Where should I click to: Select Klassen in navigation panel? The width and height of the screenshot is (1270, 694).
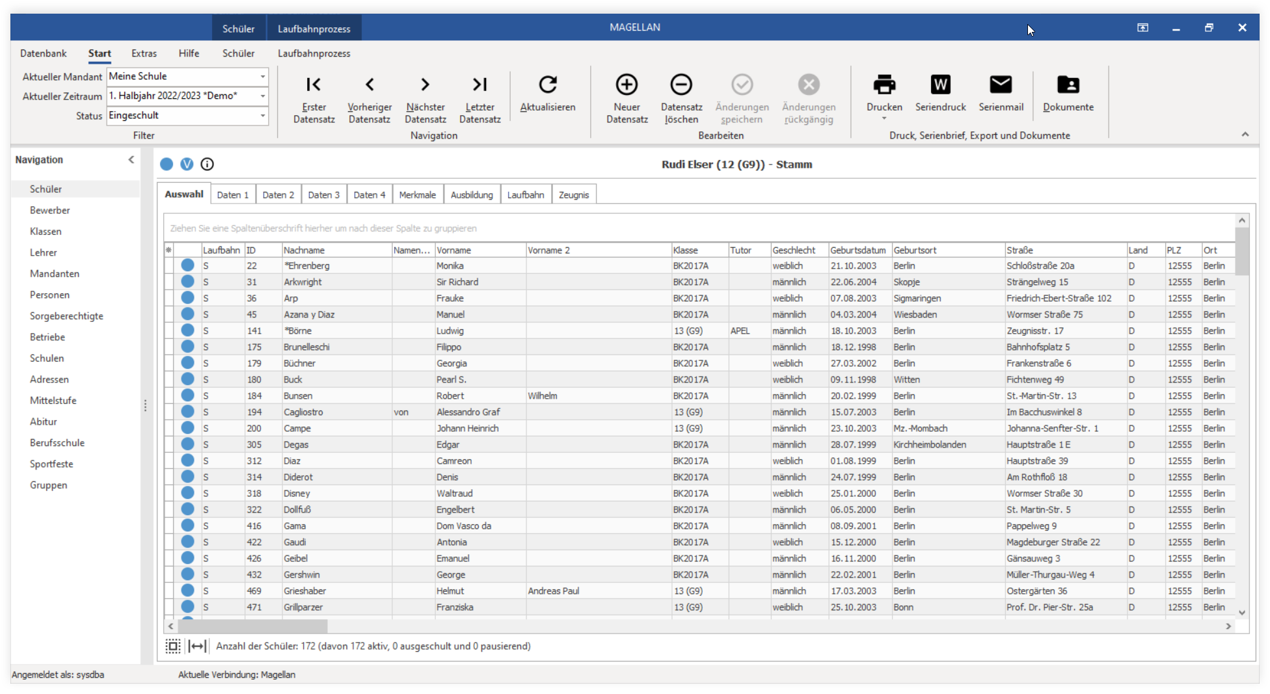click(46, 232)
